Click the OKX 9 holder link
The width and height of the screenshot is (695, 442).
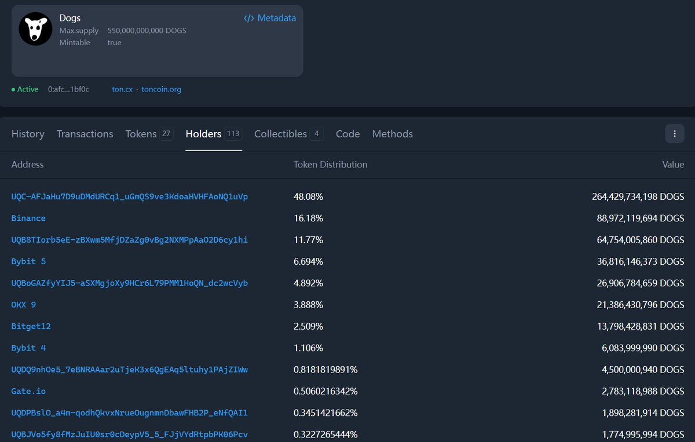click(x=23, y=305)
